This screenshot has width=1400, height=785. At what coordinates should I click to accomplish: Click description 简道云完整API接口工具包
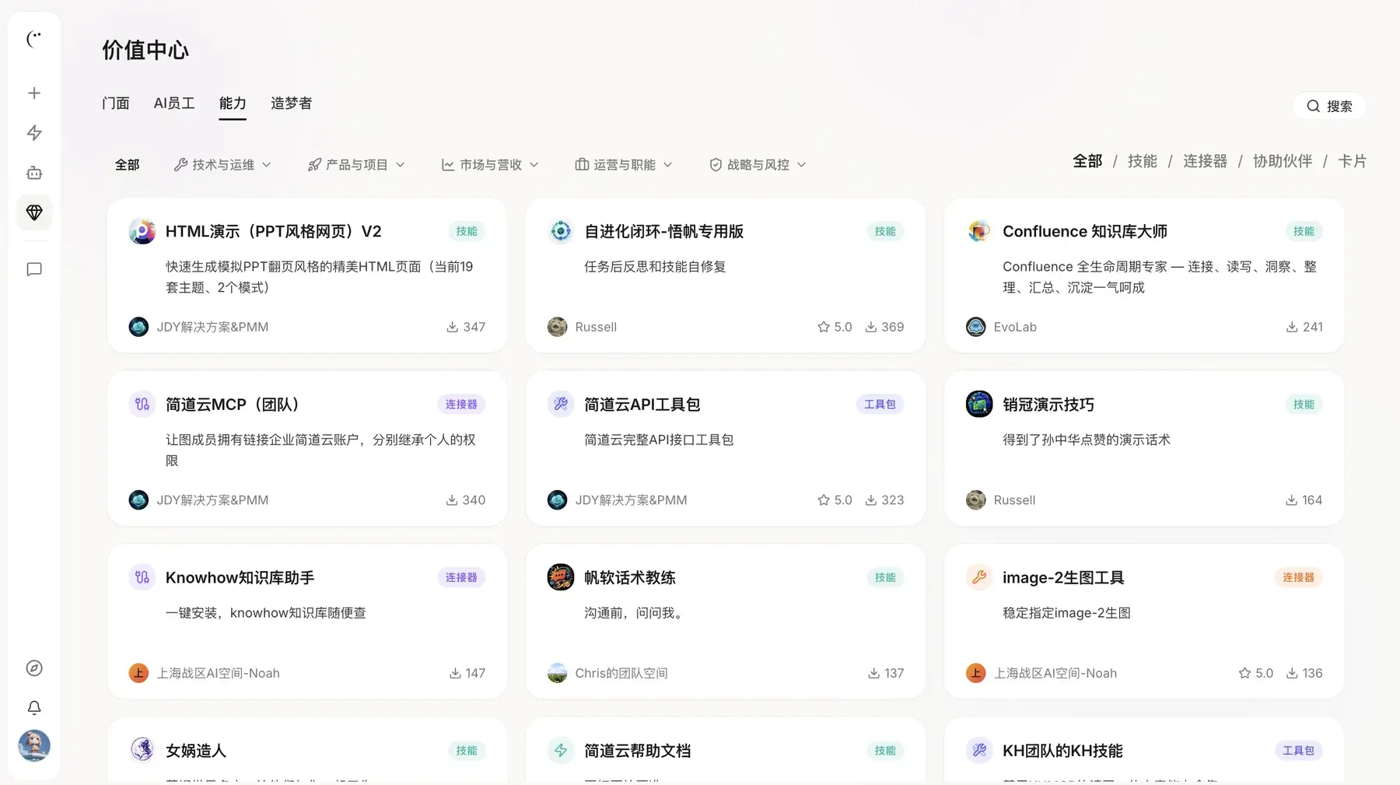tap(659, 440)
